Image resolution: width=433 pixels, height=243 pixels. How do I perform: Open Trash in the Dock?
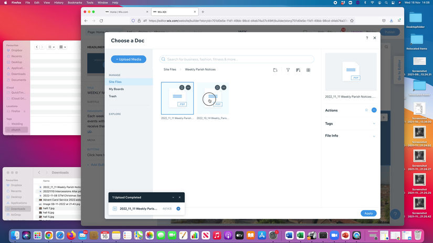tap(418, 235)
